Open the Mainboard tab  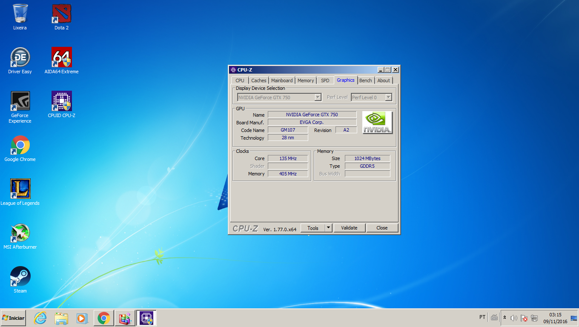[282, 80]
